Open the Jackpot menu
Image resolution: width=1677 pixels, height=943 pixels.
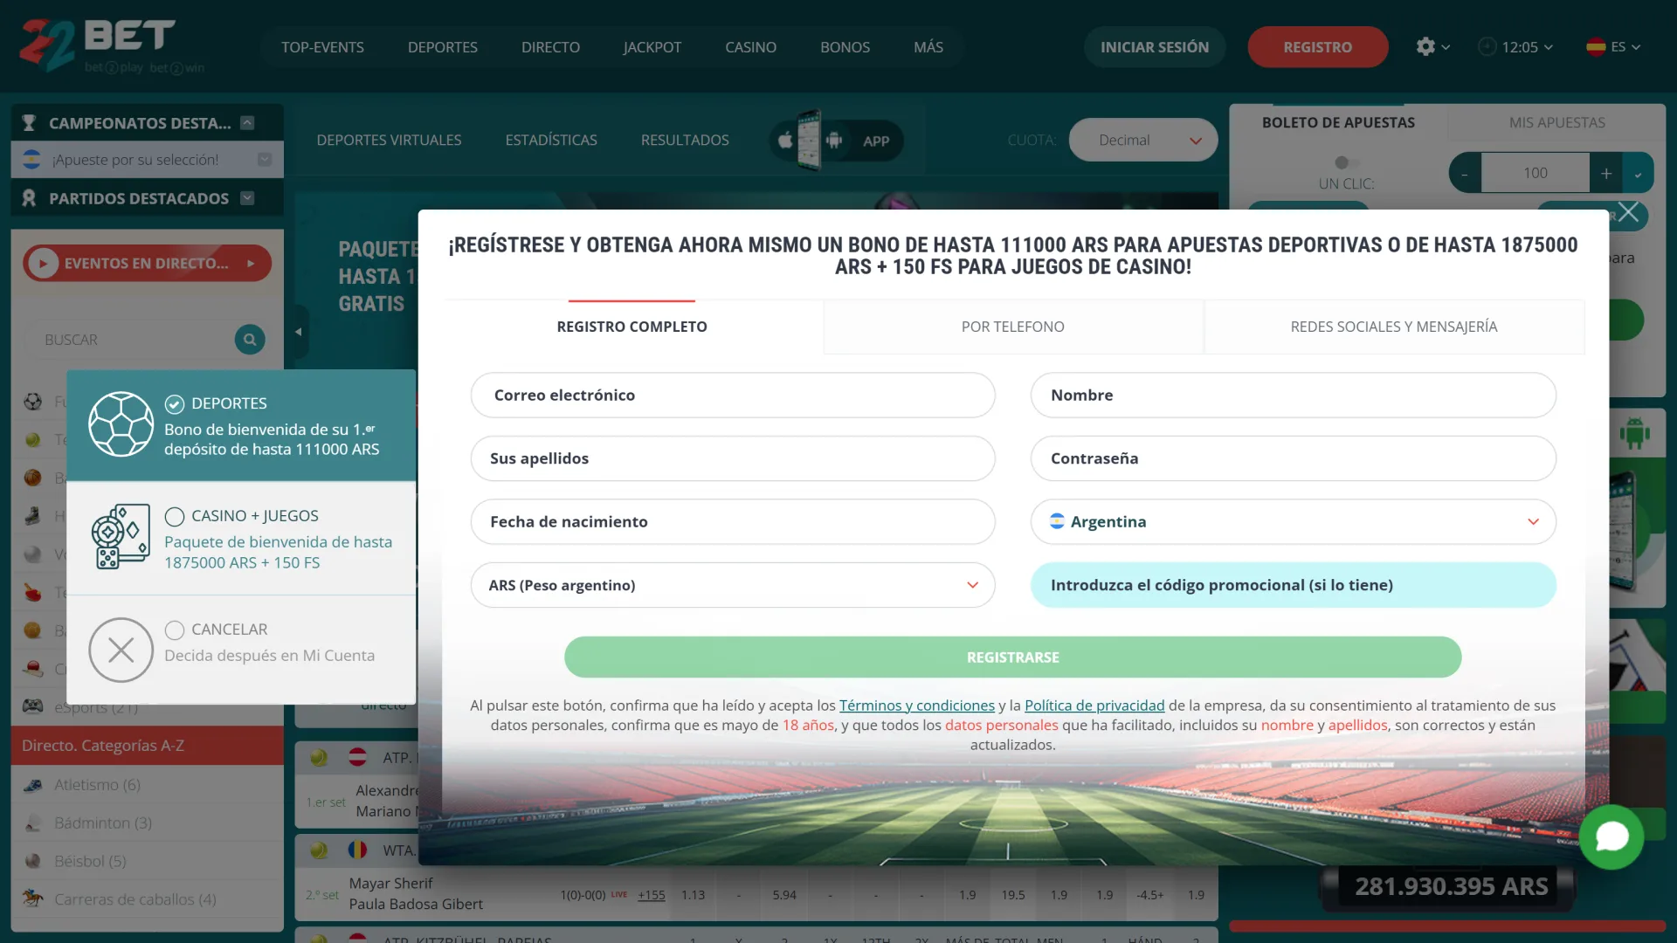652,47
